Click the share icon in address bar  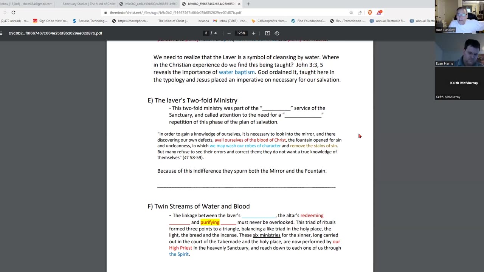(360, 12)
